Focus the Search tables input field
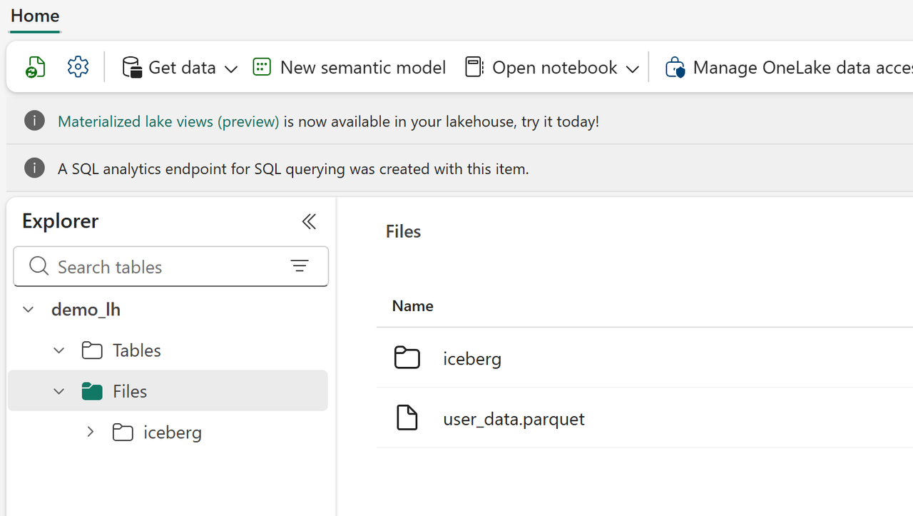This screenshot has width=913, height=516. (x=164, y=266)
